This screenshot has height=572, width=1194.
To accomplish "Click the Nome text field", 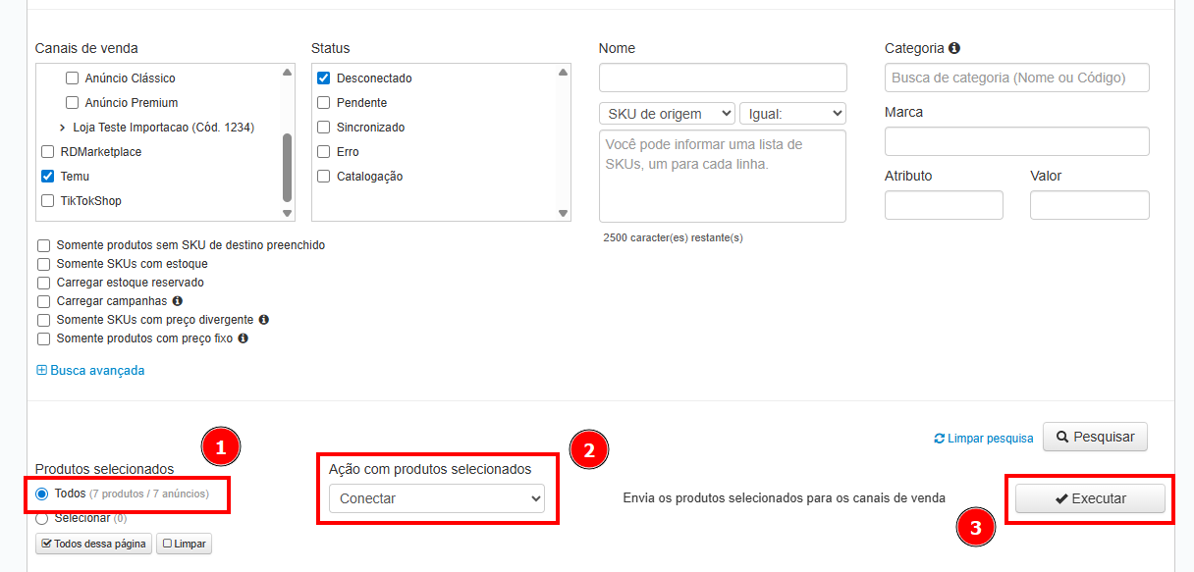I will (x=723, y=78).
